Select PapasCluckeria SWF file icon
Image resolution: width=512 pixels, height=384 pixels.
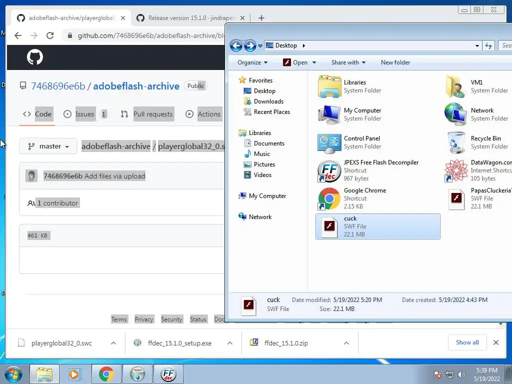coord(456,198)
